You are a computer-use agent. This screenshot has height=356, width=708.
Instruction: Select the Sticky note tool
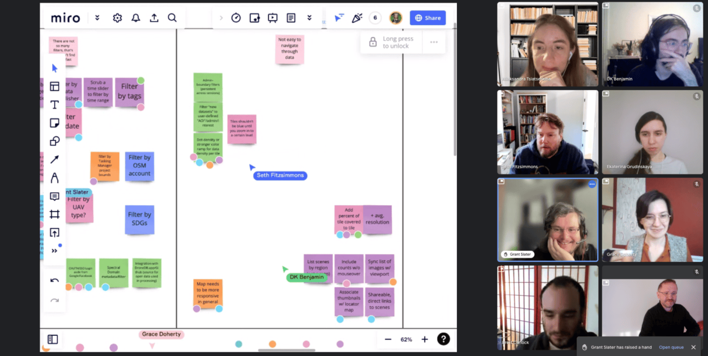tap(54, 123)
